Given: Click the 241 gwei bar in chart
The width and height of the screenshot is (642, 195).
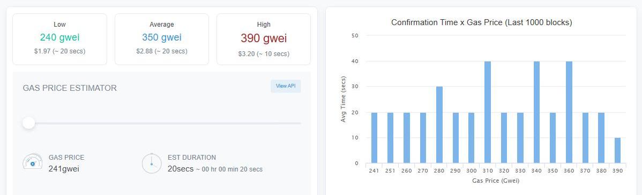Looking at the screenshot, I should pyautogui.click(x=374, y=138).
